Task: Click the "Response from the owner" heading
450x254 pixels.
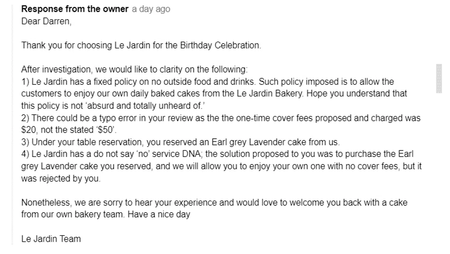Action: click(x=75, y=9)
